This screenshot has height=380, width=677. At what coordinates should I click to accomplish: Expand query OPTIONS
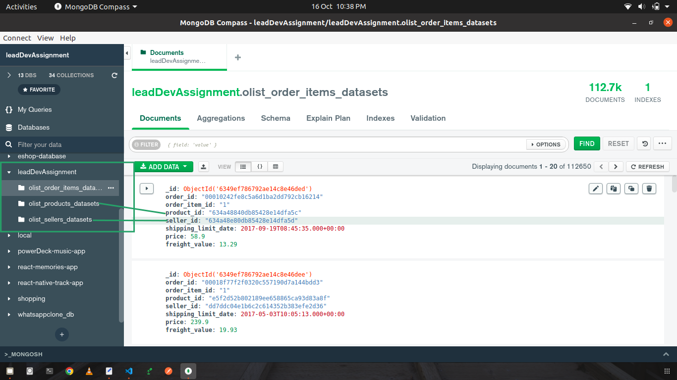point(546,144)
